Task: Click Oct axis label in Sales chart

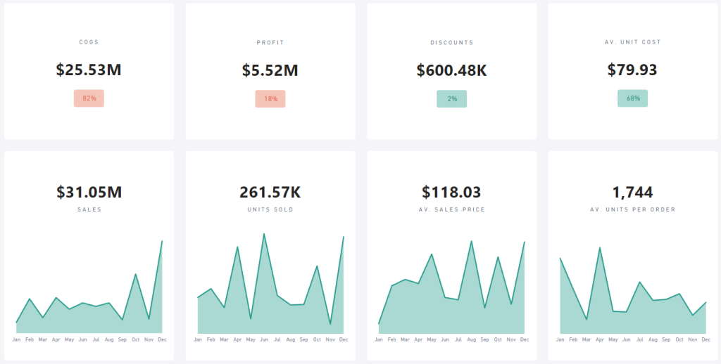Action: (x=135, y=339)
